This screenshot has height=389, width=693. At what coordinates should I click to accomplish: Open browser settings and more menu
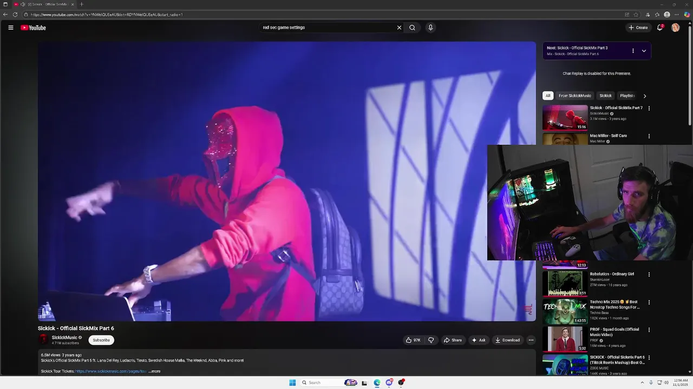[677, 15]
